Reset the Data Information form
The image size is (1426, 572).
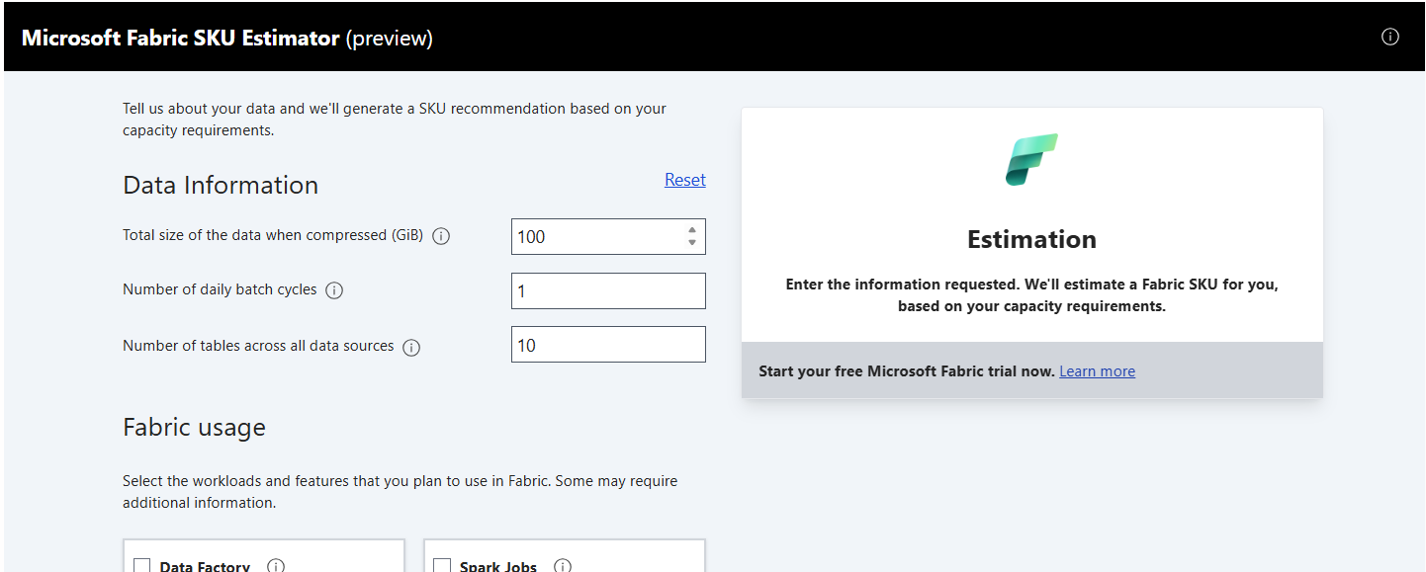pos(684,180)
